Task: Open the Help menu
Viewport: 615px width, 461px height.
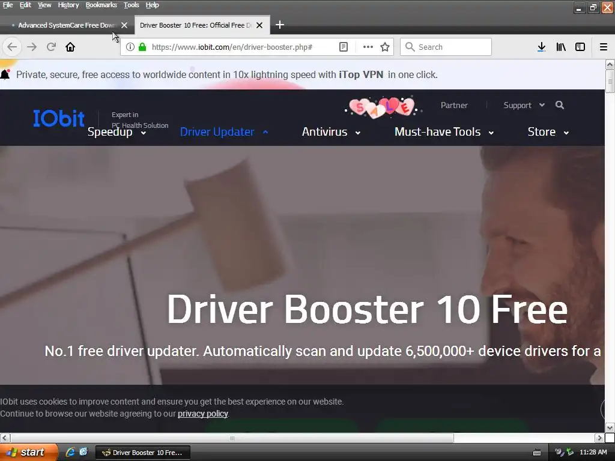Action: pyautogui.click(x=152, y=5)
